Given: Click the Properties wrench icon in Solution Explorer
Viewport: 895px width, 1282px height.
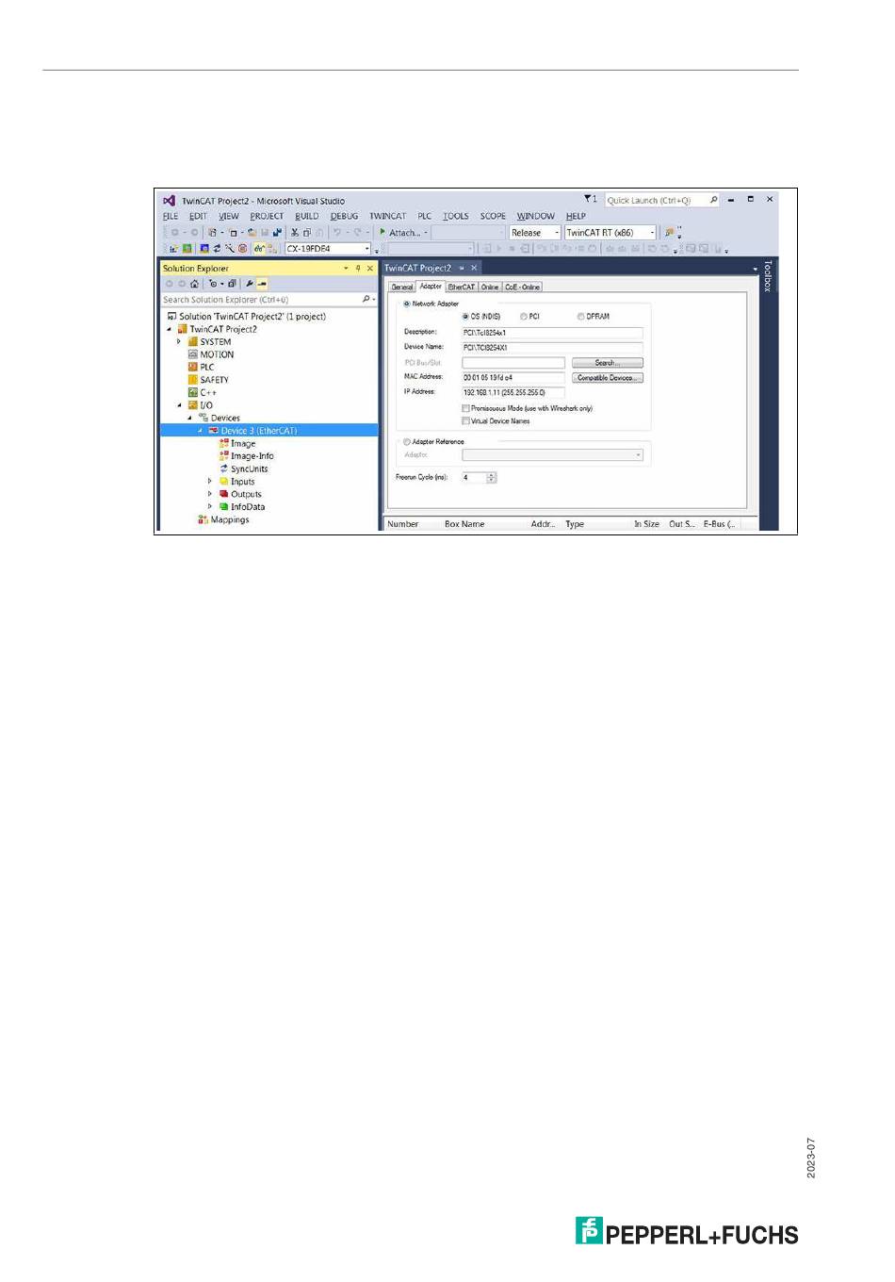Looking at the screenshot, I should [250, 284].
